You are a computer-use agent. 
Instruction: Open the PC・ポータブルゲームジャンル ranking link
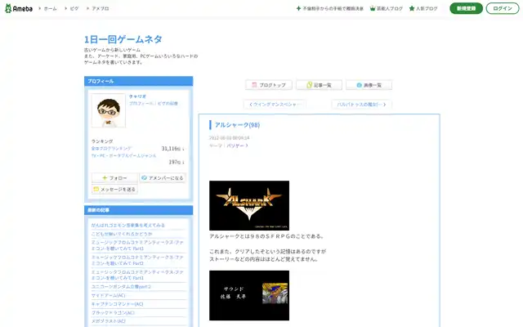click(x=123, y=156)
